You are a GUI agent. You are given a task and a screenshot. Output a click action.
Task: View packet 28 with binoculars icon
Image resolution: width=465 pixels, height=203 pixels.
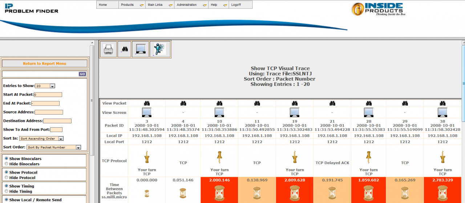click(369, 103)
